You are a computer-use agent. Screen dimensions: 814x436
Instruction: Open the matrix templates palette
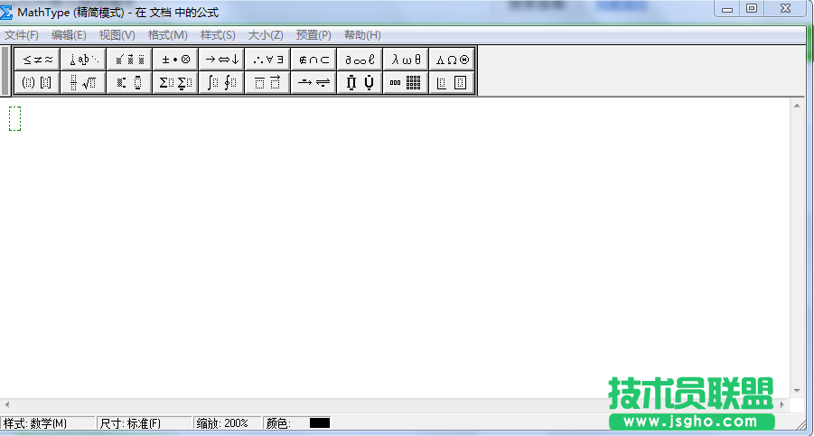pos(406,83)
